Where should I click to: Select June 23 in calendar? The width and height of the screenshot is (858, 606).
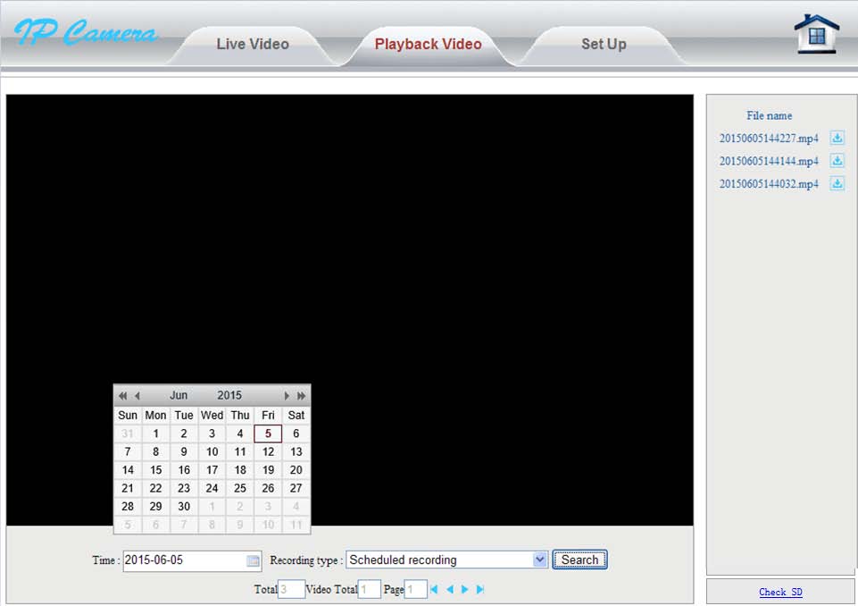tap(184, 488)
